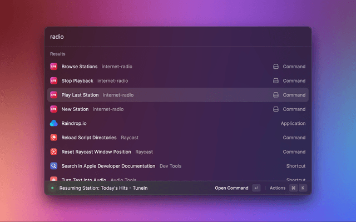Click the radio search input field
Screen dimensions: 356x222
[x=178, y=37]
